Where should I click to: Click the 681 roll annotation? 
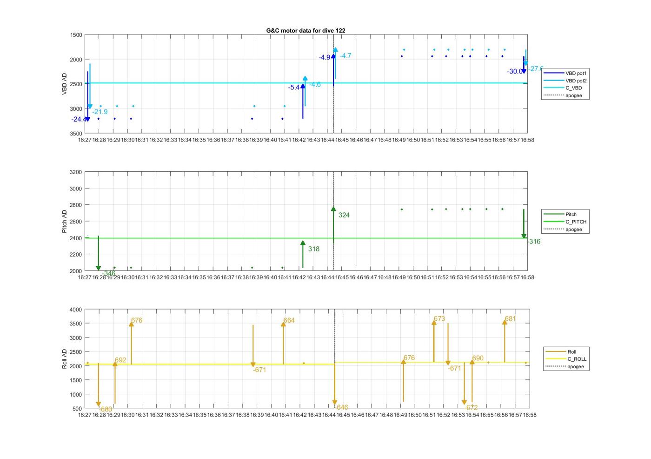510,319
